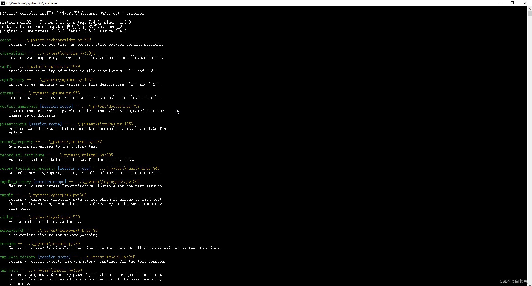Screen dimensions: 532x286
Task: Click the 'capfdbinary' fixture line
Action: (x=47, y=80)
